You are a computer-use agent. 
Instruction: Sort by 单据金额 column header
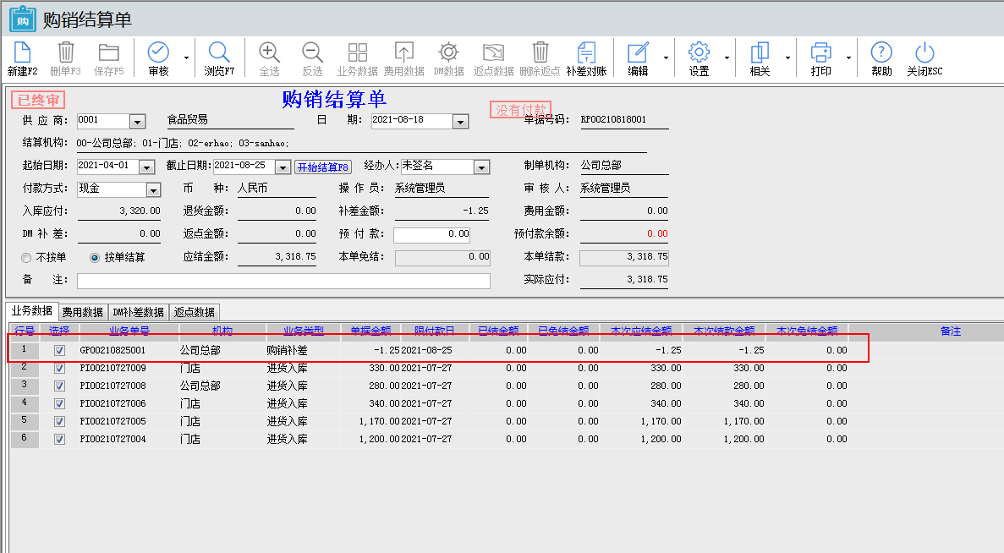tap(370, 331)
